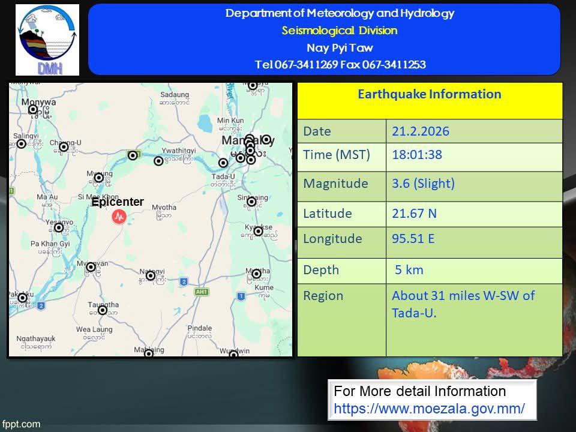
Task: Click the AH1 highway shield on map
Action: (201, 292)
